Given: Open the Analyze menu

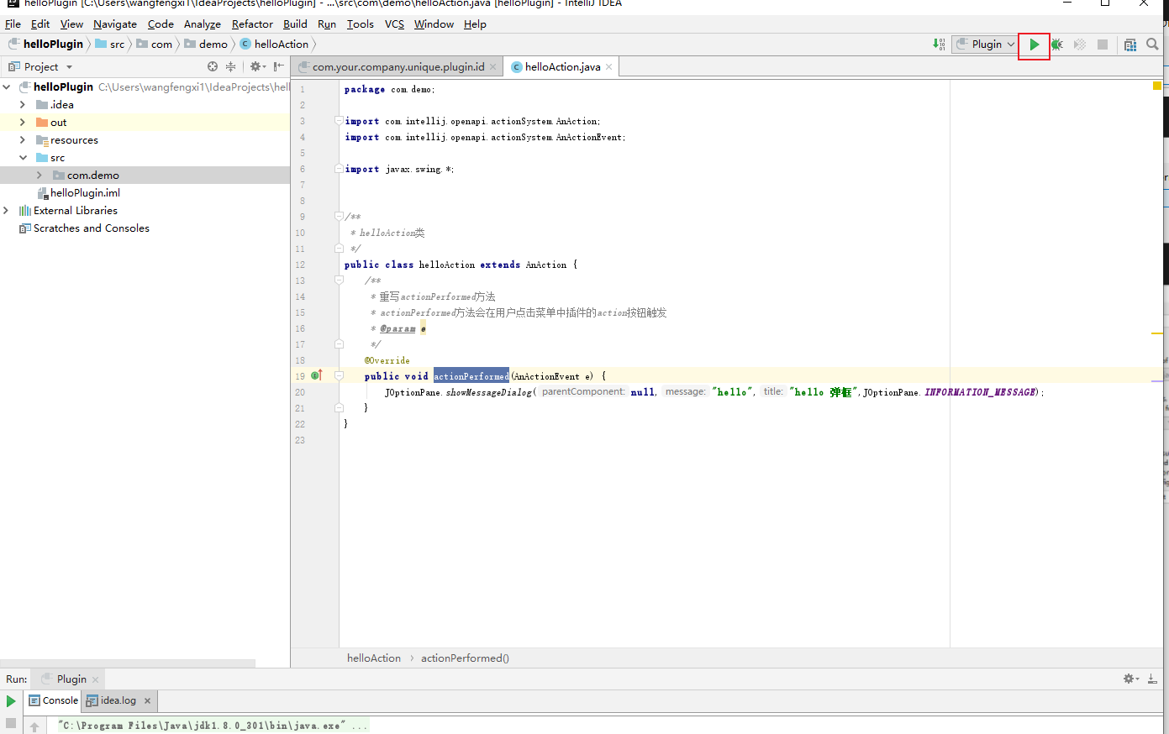Looking at the screenshot, I should (x=203, y=24).
